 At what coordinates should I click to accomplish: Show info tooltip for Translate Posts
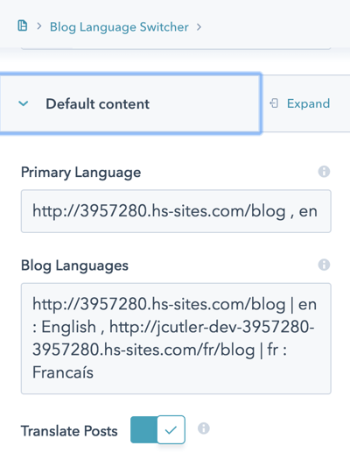[204, 428]
